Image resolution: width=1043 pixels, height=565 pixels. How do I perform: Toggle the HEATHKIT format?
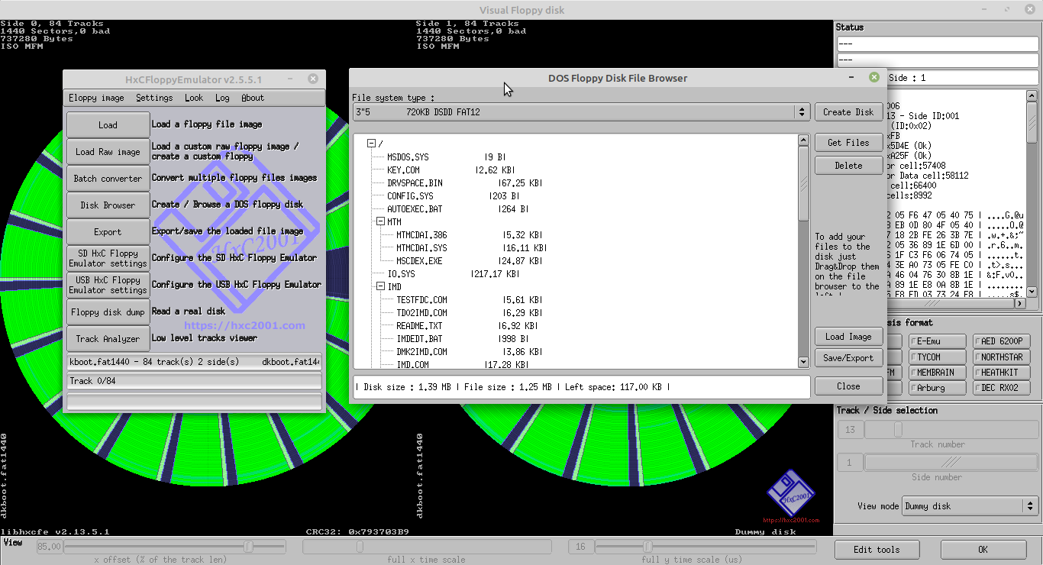[x=1002, y=373]
